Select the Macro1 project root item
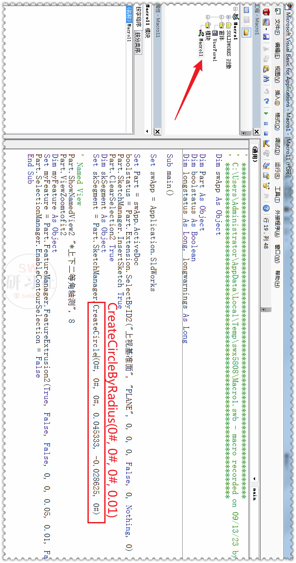Image resolution: width=296 pixels, height=563 pixels. coord(235,31)
